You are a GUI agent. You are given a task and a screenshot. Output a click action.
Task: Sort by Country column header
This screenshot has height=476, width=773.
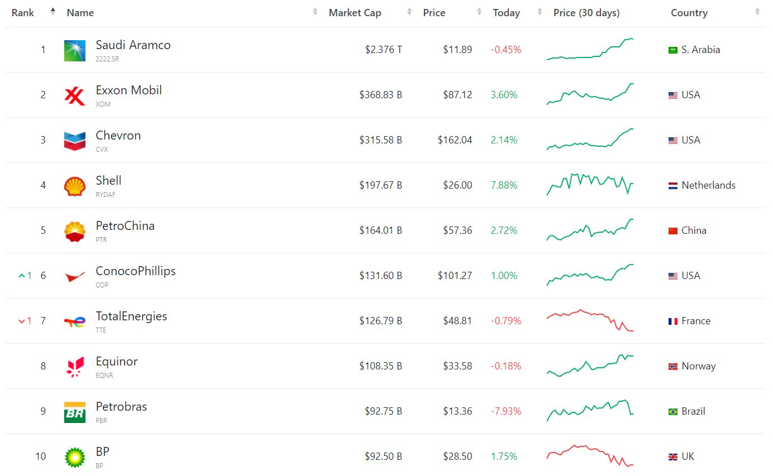pyautogui.click(x=689, y=13)
